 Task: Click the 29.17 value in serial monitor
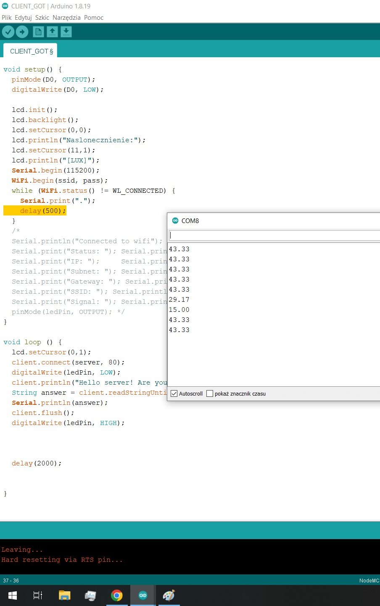179,300
